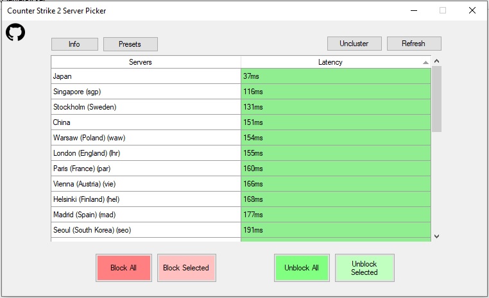The image size is (489, 298).
Task: Click the 166ms latency cell
Action: pyautogui.click(x=336, y=184)
